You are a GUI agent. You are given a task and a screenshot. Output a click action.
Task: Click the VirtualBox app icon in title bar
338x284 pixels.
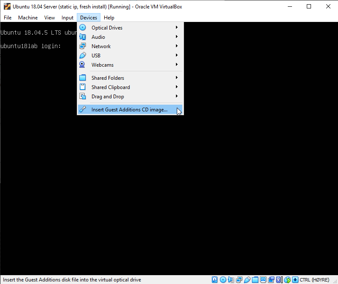7,6
